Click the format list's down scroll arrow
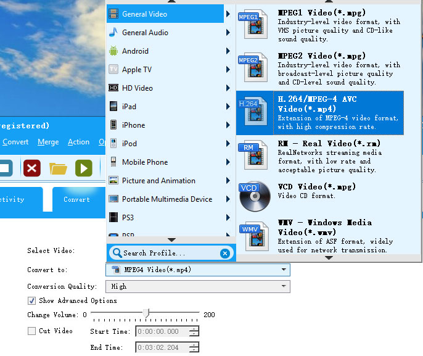Viewport: 423px width, 356px height. 329,258
